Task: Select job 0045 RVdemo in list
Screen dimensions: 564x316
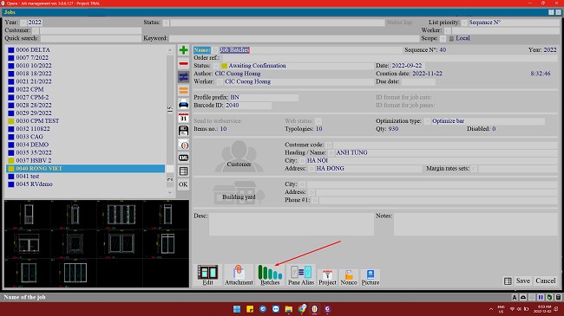Action: coord(86,184)
